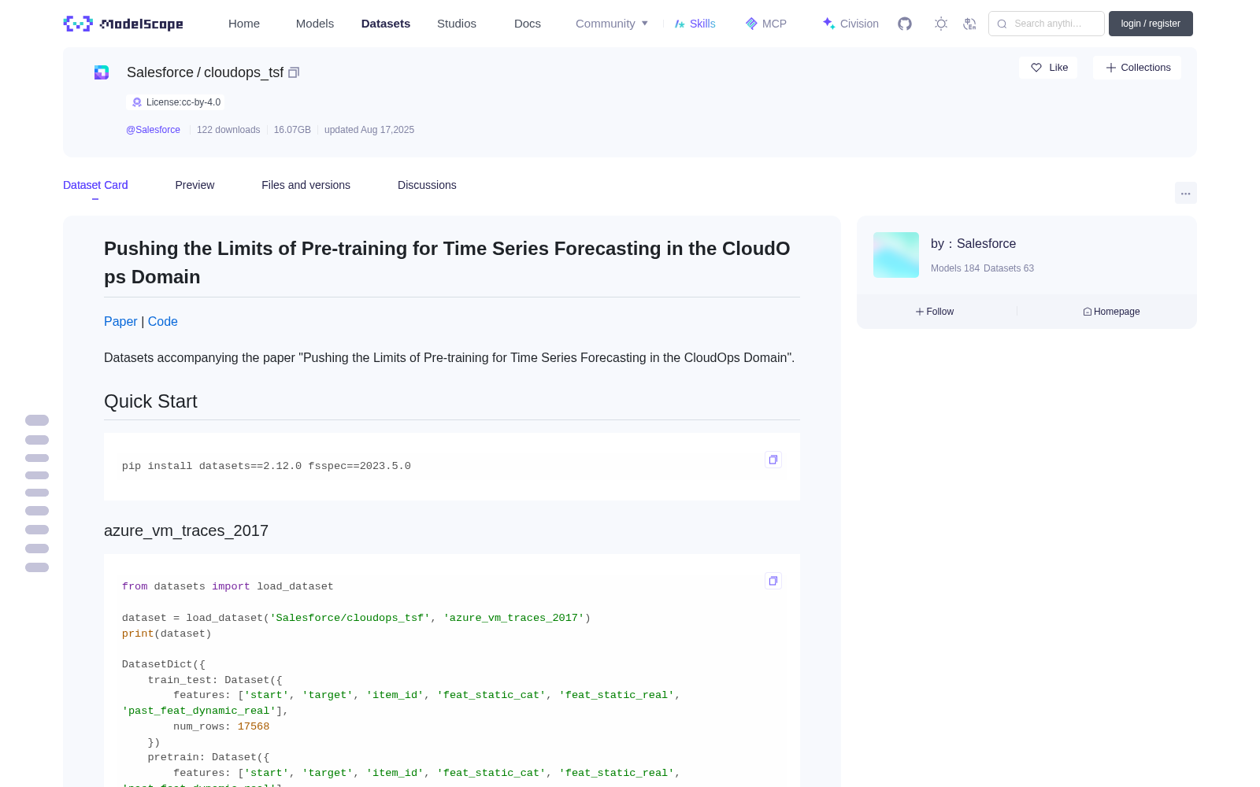Click the 'Models 184' count
The image size is (1260, 787).
click(x=955, y=268)
